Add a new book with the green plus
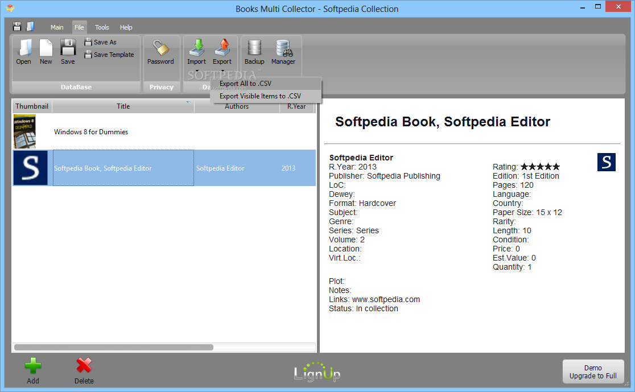The width and height of the screenshot is (635, 392). 33,371
